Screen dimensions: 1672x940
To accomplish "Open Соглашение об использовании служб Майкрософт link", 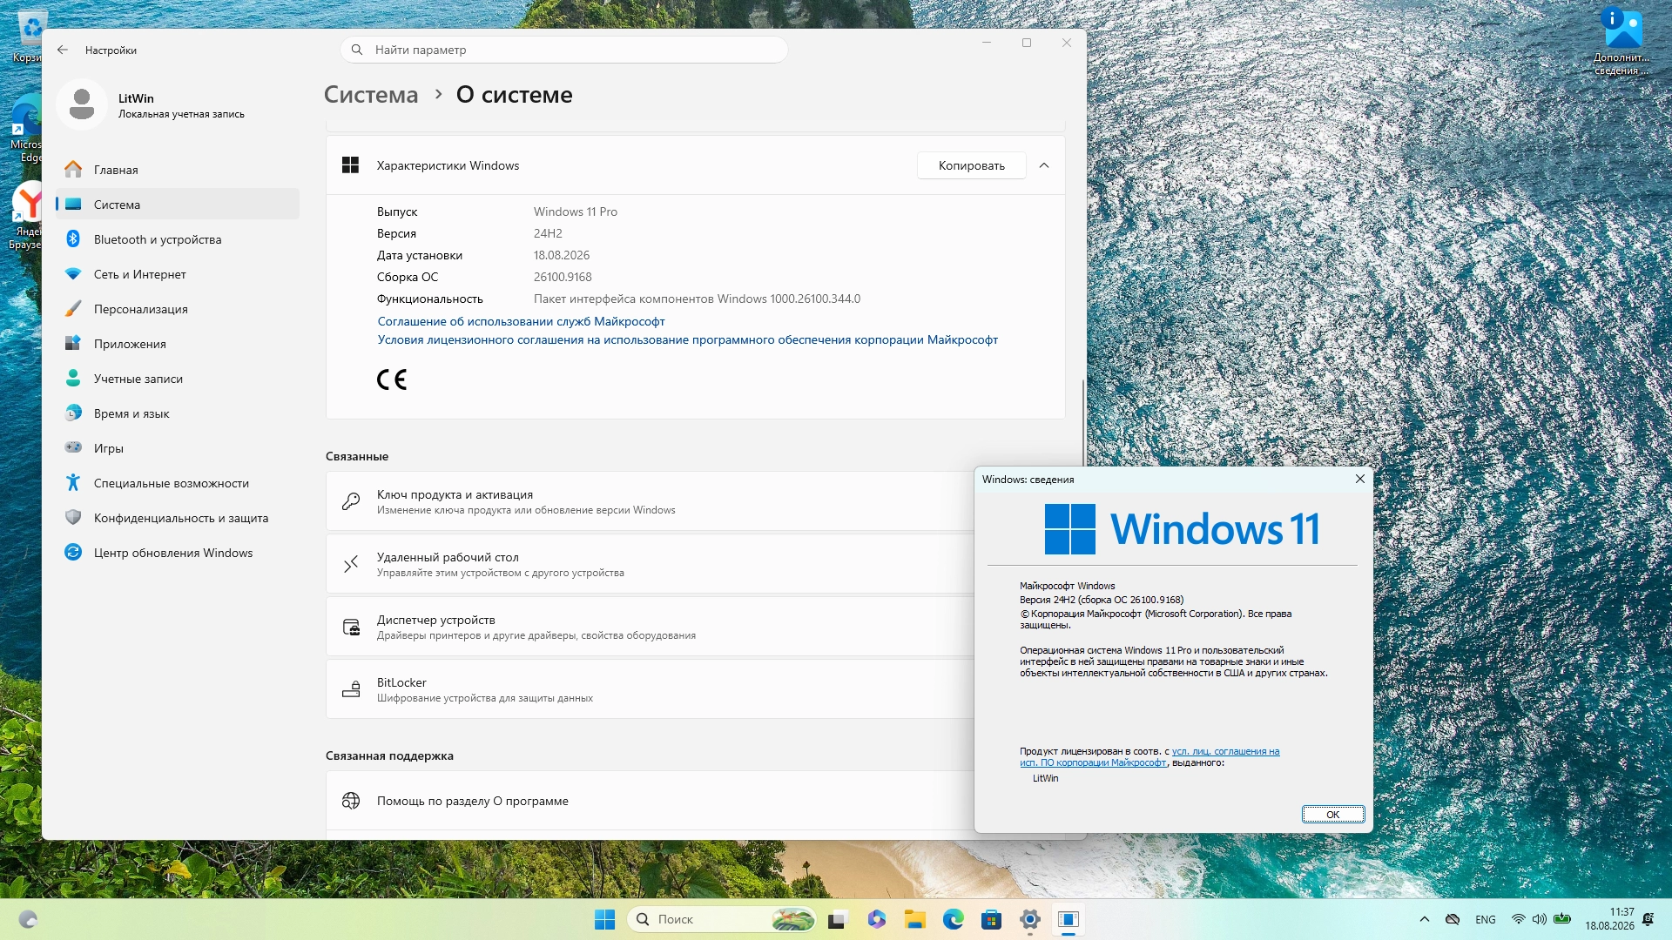I will click(521, 321).
